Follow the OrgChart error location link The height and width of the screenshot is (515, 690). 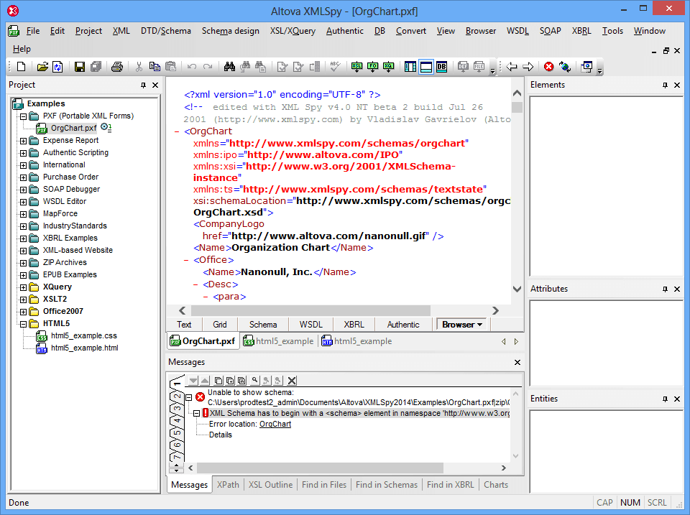275,424
